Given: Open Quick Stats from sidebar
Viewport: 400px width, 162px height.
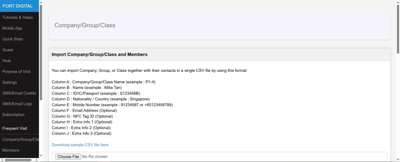Looking at the screenshot, I should (x=12, y=39).
